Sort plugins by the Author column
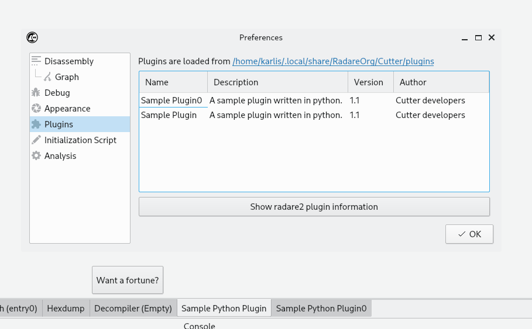 coord(441,82)
